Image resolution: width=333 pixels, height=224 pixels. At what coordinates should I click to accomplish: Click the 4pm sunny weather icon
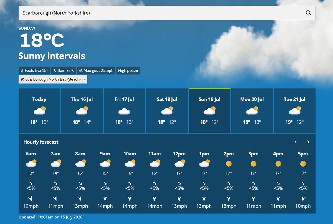(x=278, y=164)
